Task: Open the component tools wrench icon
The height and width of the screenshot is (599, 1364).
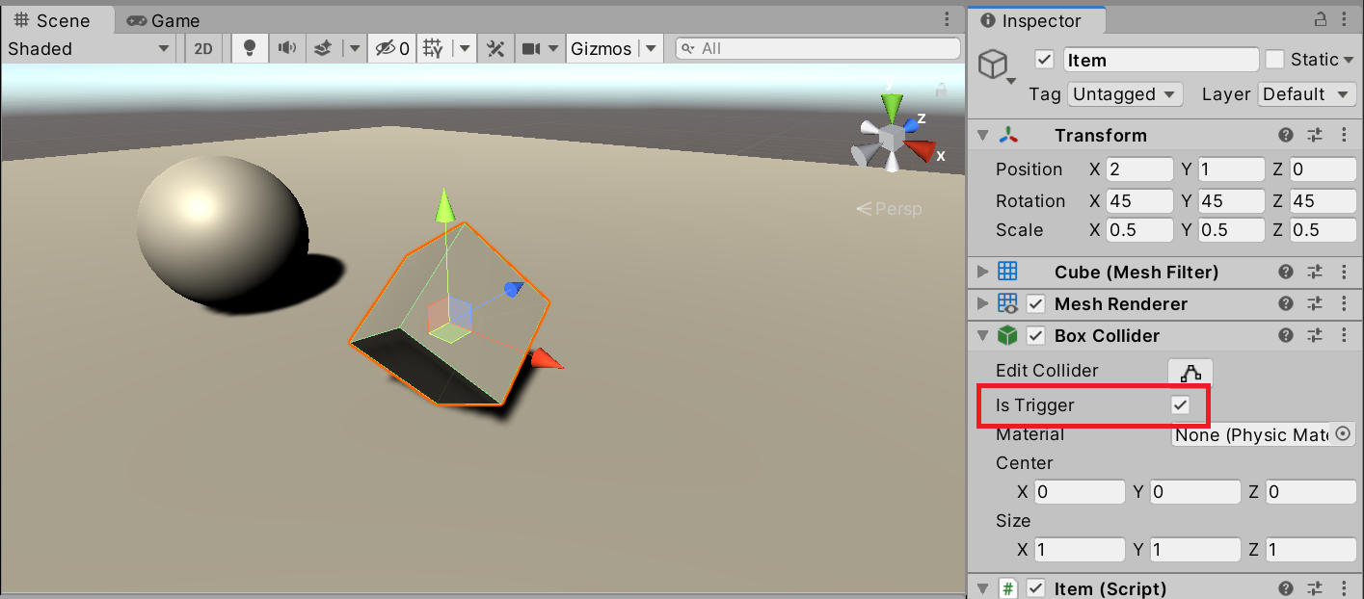Action: 495,48
